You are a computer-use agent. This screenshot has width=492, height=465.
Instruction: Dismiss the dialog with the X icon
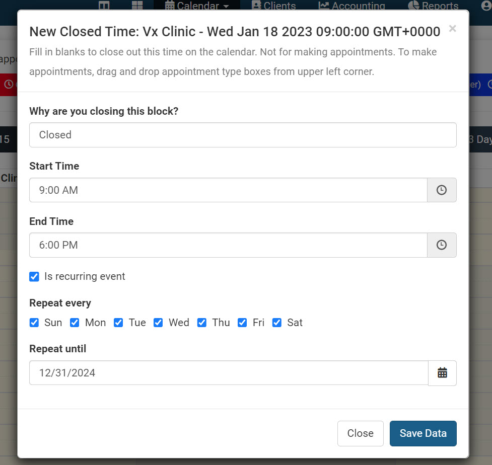point(452,29)
